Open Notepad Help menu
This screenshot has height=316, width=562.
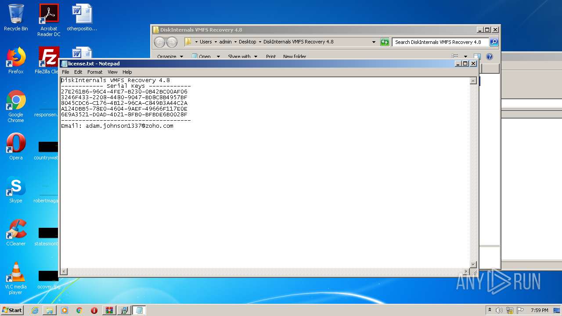(x=127, y=72)
